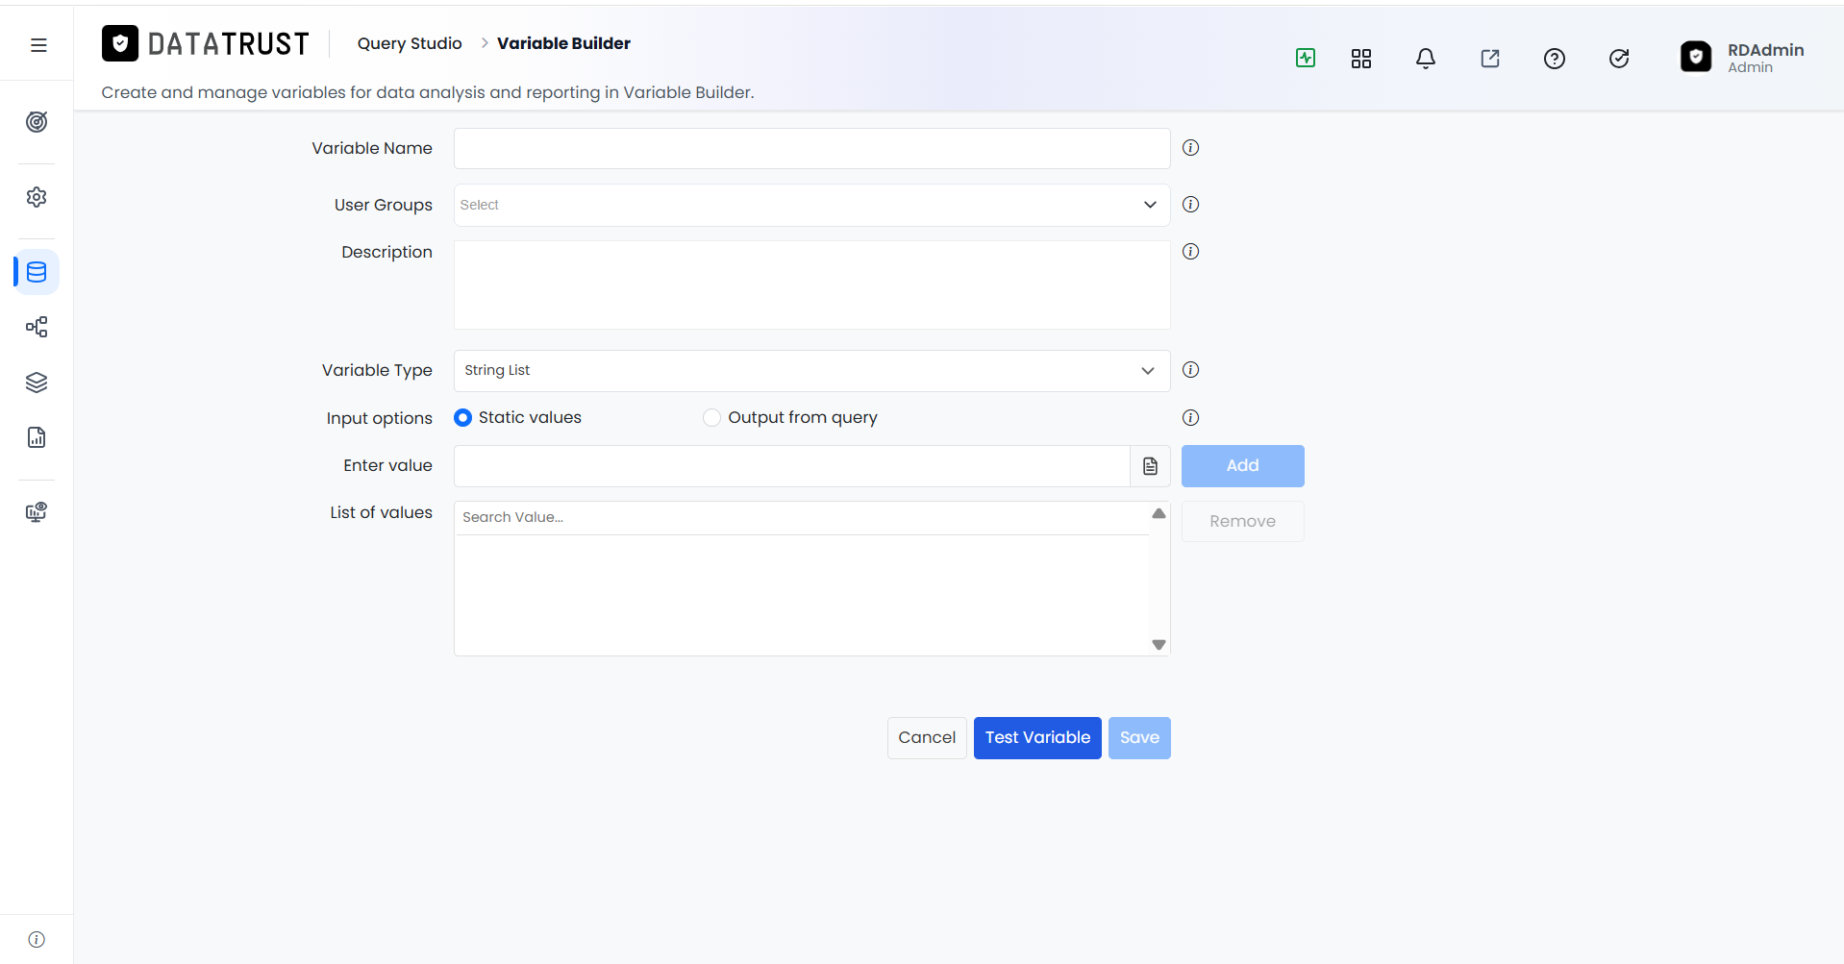Open the User Groups Select dropdown
Screen dimensions: 1844x964
[811, 205]
